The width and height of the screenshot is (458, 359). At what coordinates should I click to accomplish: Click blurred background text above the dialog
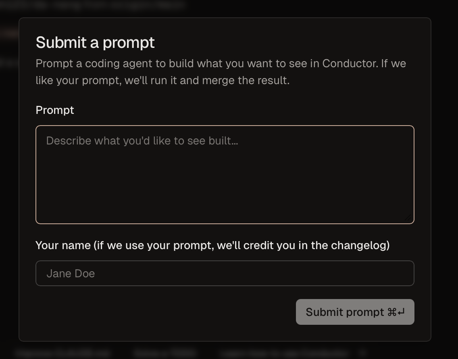coord(93,6)
